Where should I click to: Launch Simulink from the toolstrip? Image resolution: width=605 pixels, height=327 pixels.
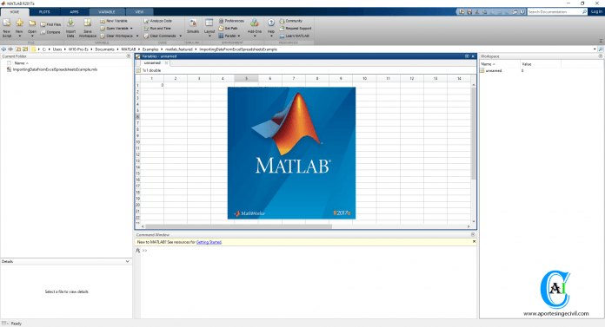(x=193, y=26)
